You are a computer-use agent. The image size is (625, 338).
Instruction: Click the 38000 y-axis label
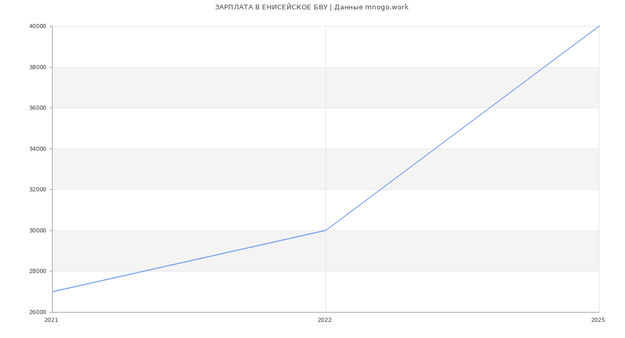[38, 67]
